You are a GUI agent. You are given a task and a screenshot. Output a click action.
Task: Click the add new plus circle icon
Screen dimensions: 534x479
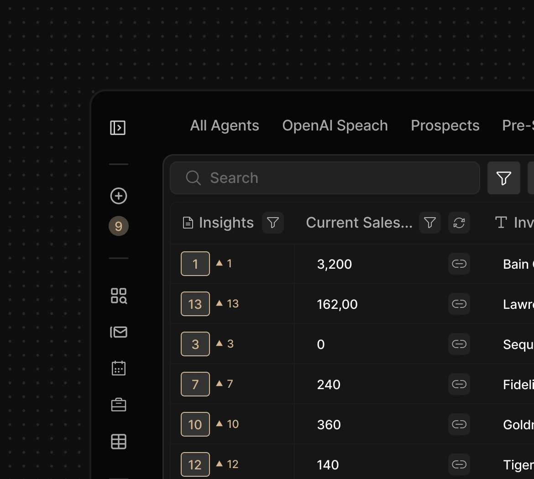point(119,196)
